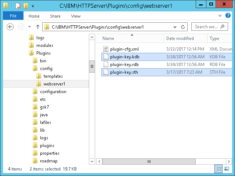Open the Share ribbon tab
235x176 pixels.
pos(55,16)
